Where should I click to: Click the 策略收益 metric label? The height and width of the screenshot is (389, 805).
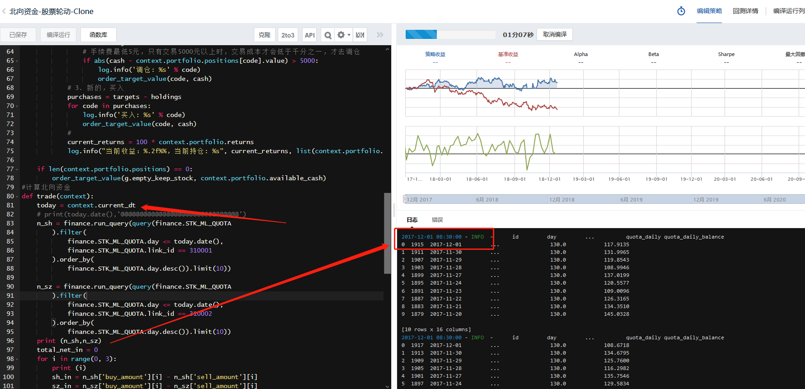pos(435,54)
